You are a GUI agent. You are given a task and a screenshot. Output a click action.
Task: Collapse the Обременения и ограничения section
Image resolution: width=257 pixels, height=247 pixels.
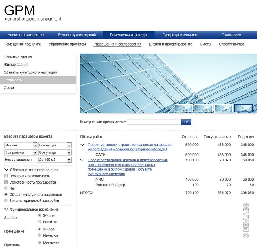(6, 170)
